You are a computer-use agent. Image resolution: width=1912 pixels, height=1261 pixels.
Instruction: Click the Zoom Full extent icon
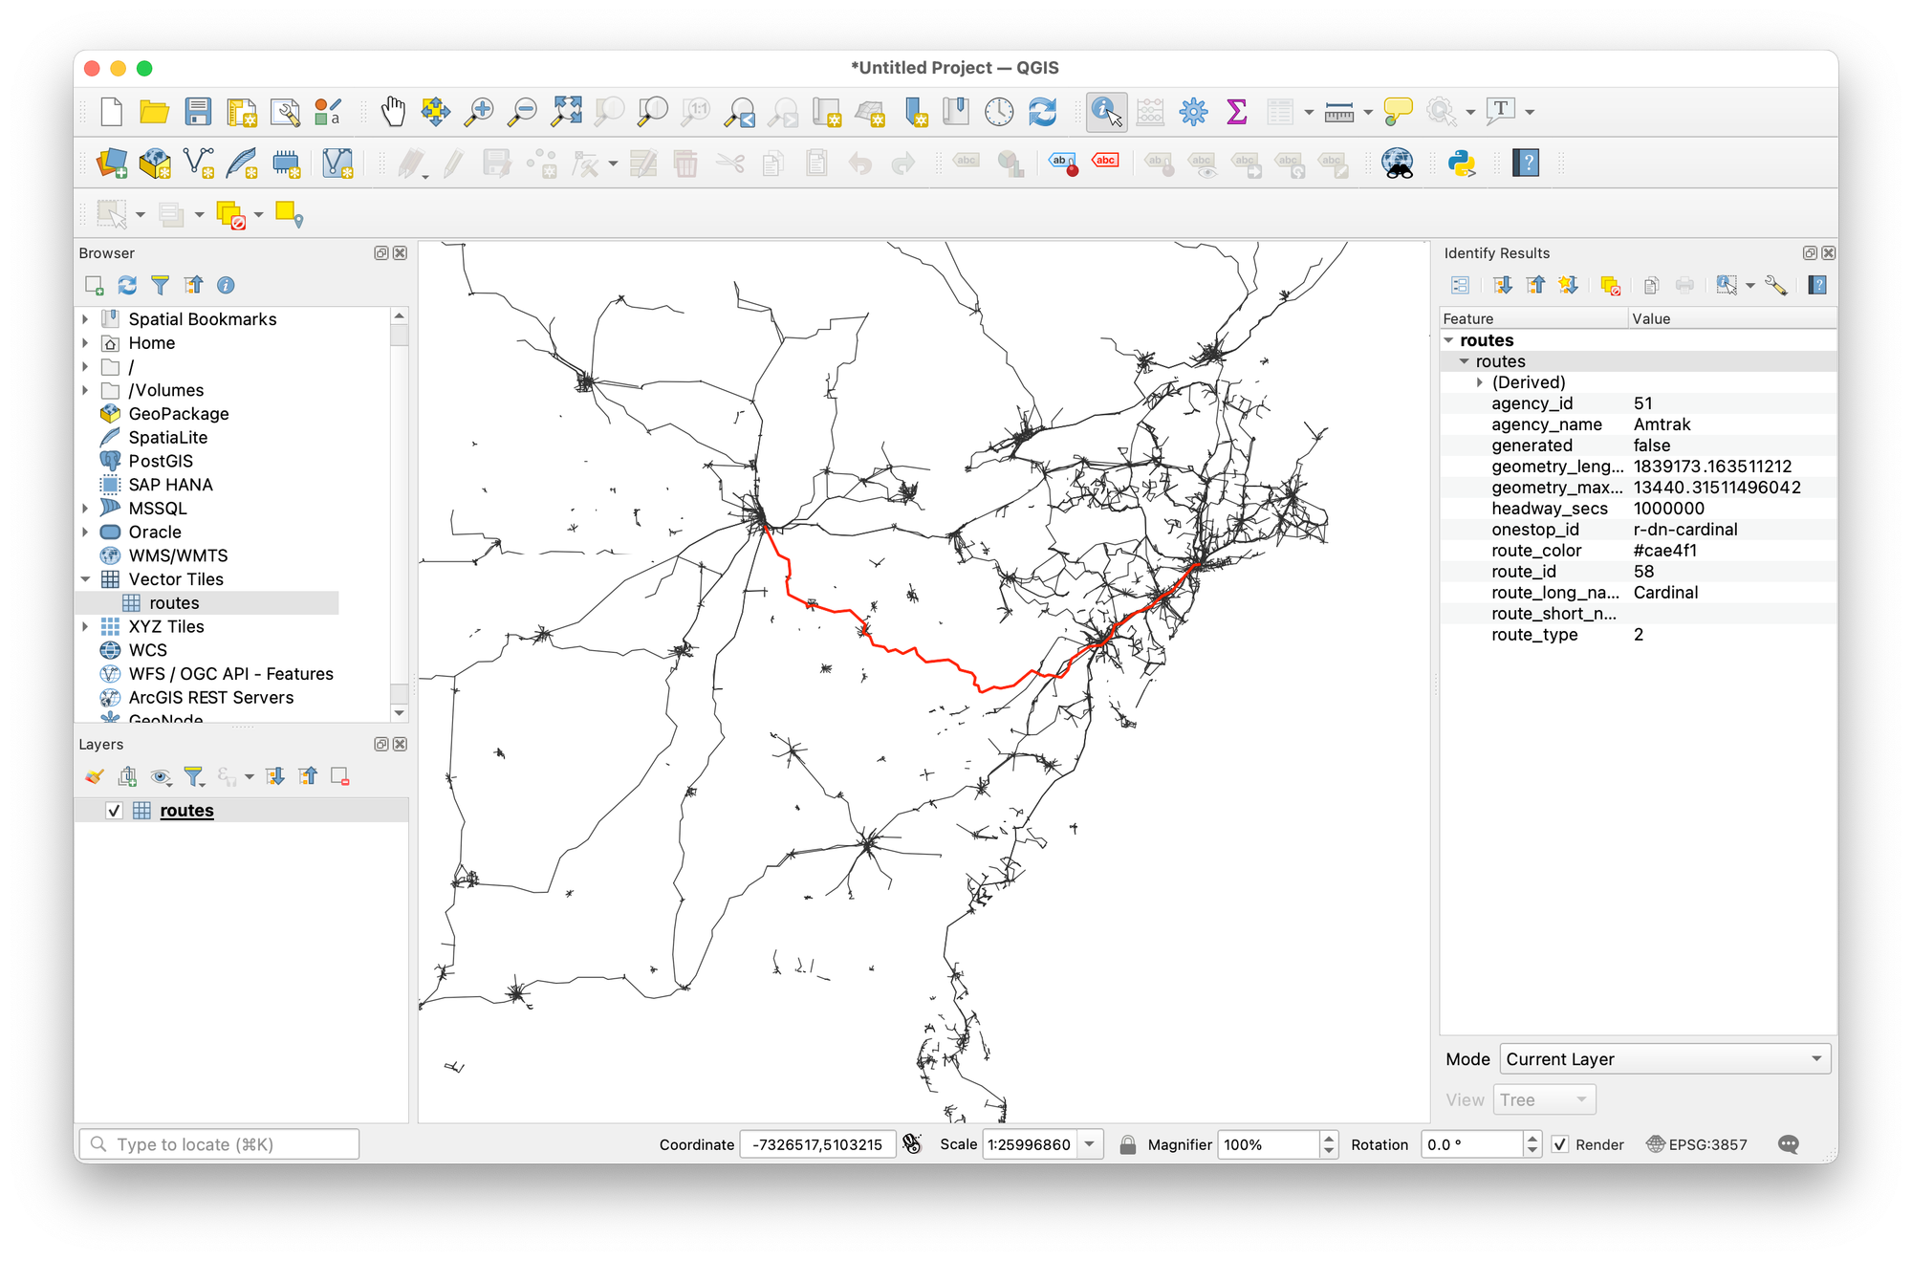pyautogui.click(x=566, y=112)
